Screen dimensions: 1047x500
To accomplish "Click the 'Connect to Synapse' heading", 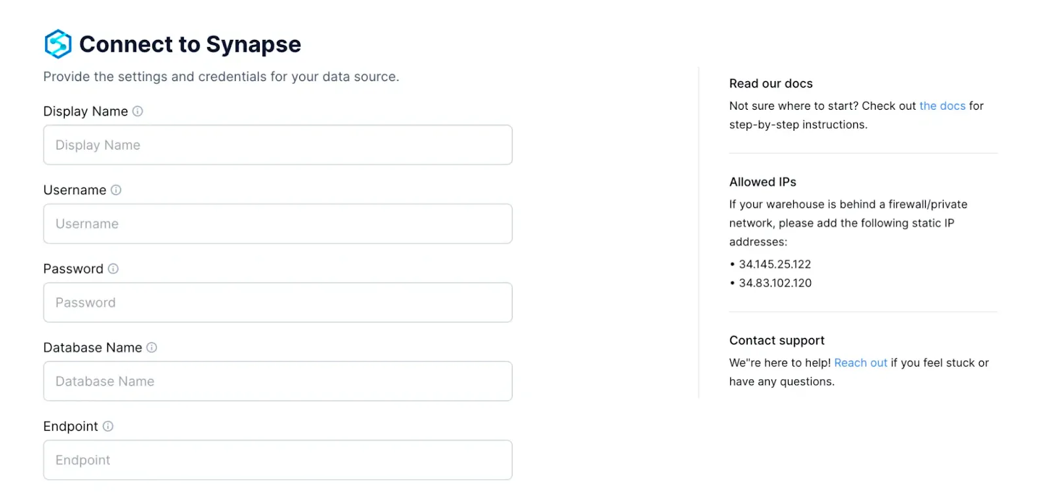I will [190, 44].
